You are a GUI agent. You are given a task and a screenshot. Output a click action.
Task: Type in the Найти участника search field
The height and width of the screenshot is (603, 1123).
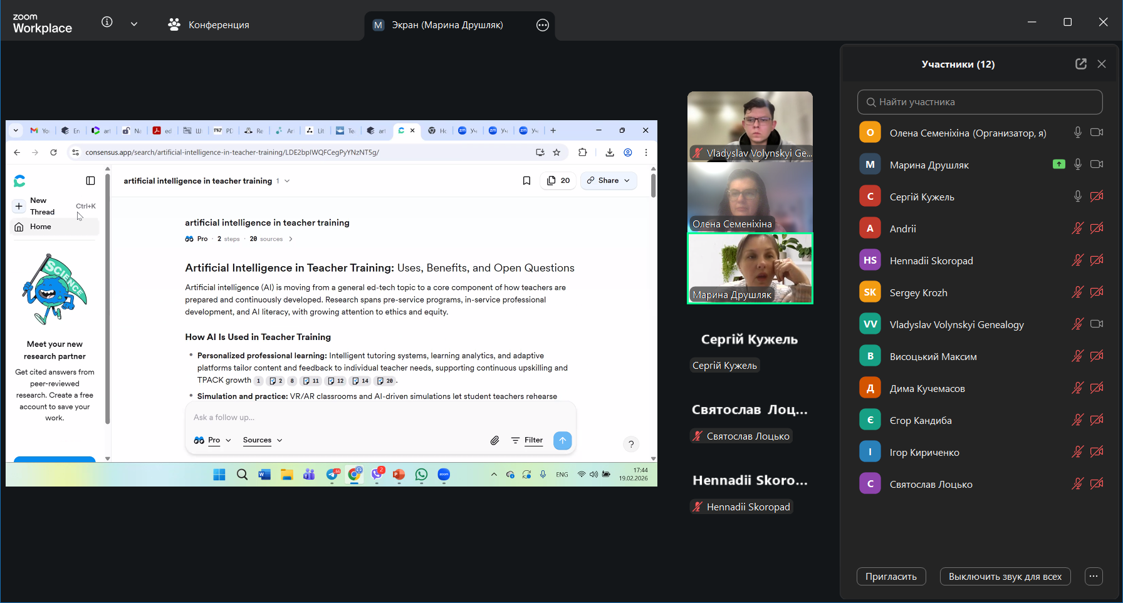(x=979, y=102)
